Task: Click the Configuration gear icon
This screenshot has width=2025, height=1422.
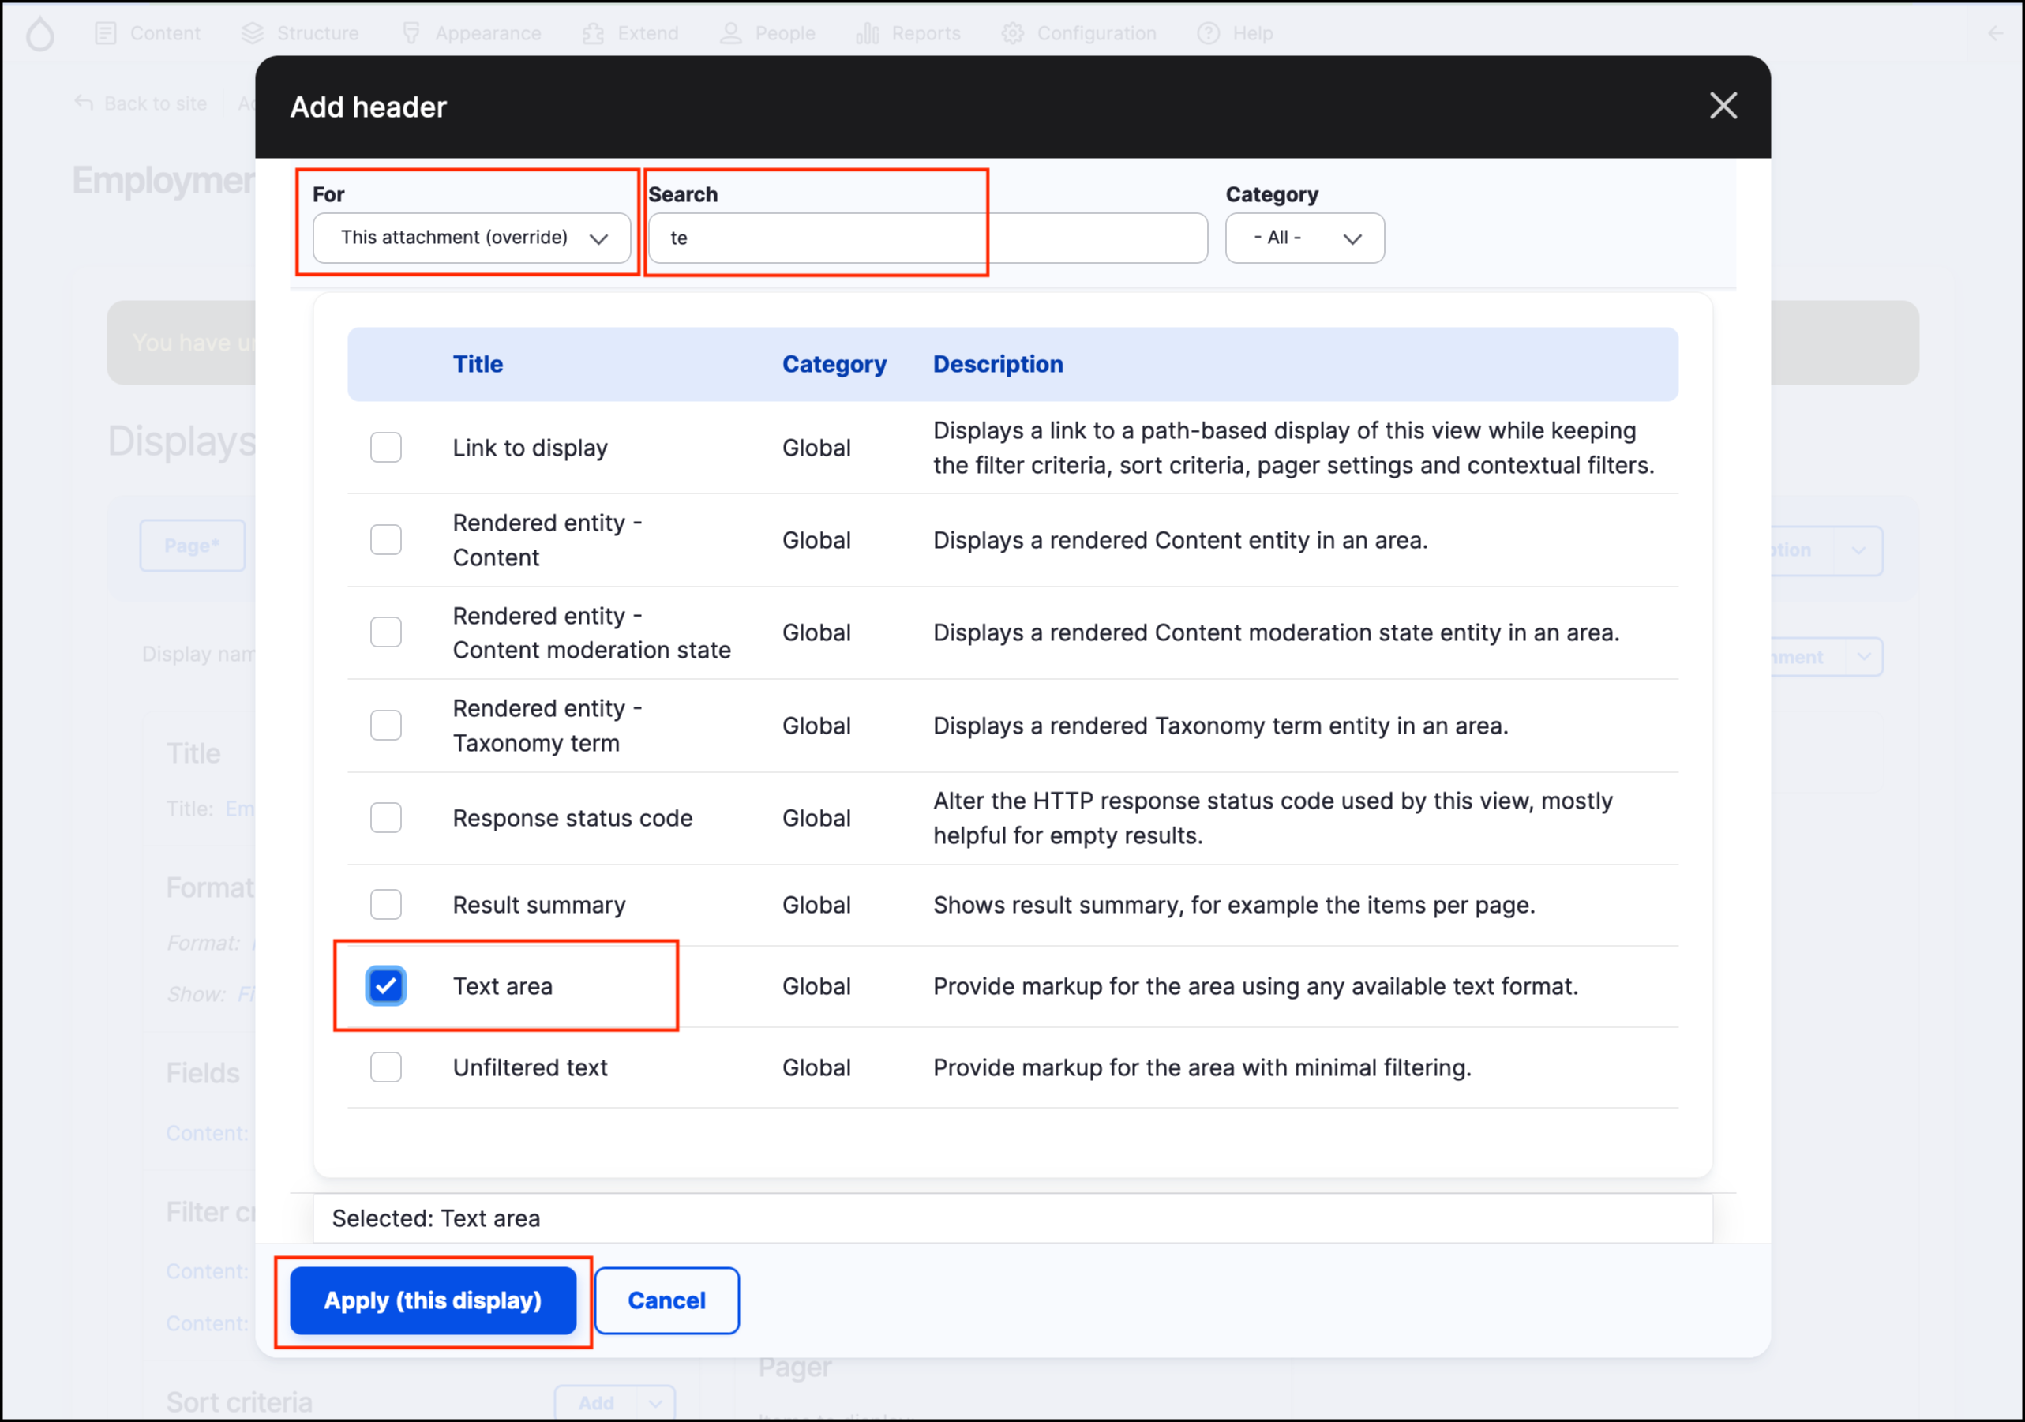Action: (x=1012, y=33)
